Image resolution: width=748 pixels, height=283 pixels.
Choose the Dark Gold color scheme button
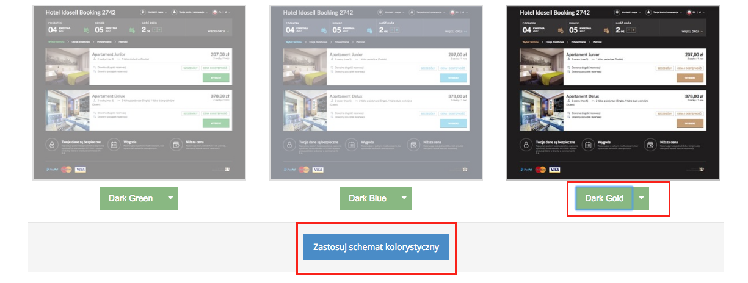(605, 198)
